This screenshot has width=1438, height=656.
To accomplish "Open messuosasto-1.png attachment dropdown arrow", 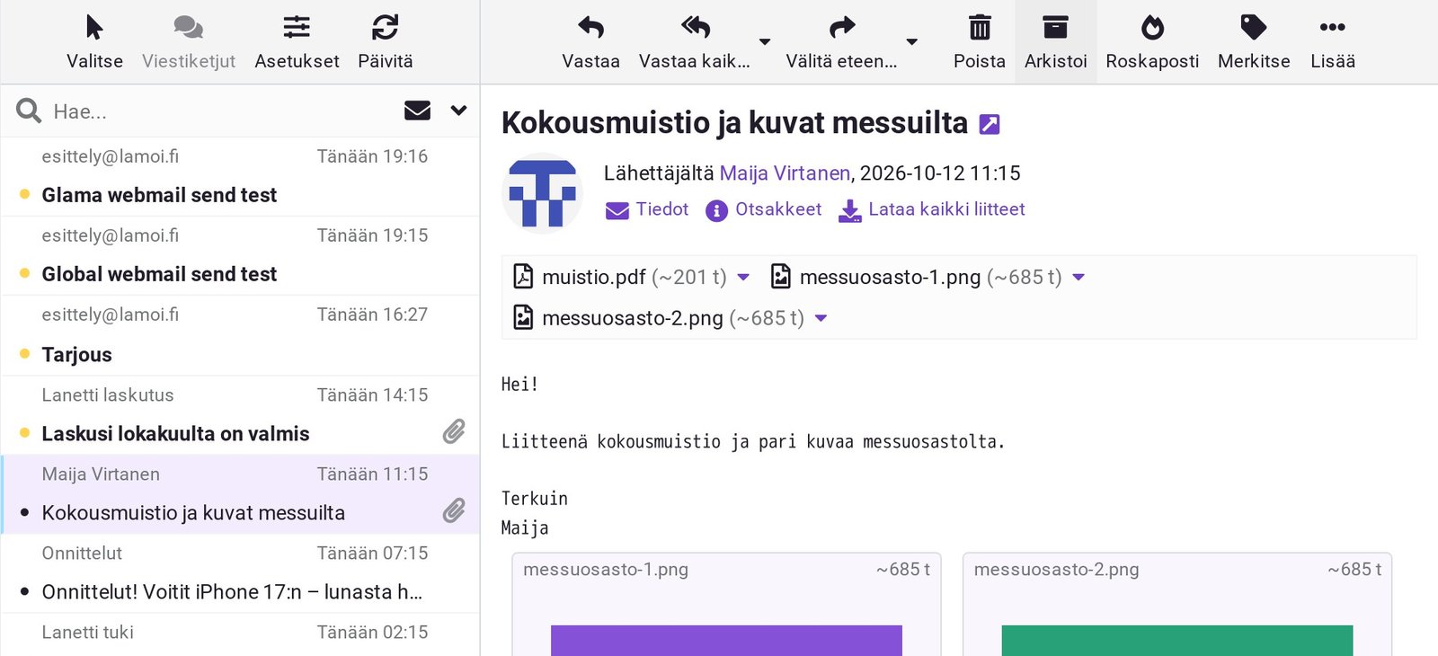I will (1078, 277).
